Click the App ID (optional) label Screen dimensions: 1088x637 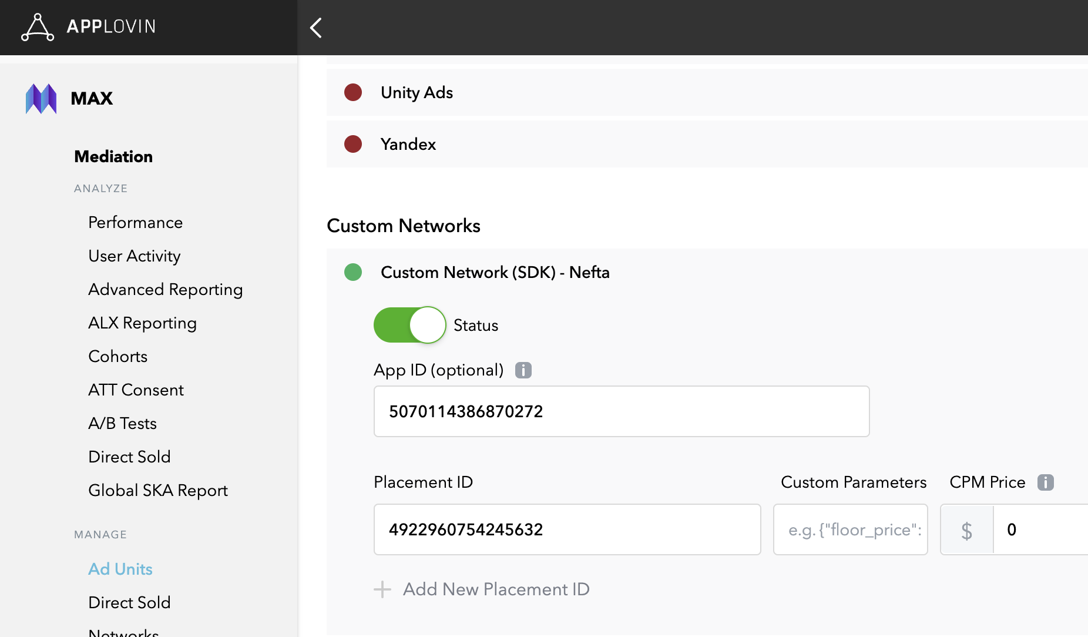[x=439, y=370]
